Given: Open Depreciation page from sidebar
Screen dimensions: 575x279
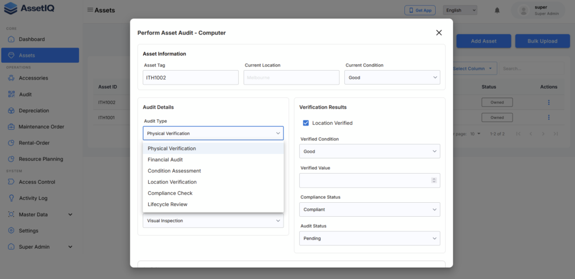Looking at the screenshot, I should [x=40, y=110].
